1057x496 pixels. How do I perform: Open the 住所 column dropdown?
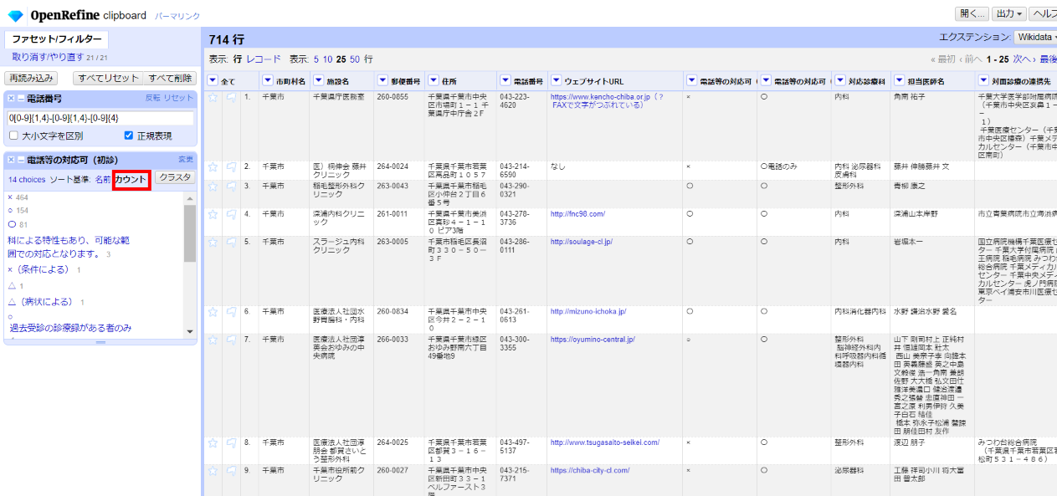click(x=434, y=81)
